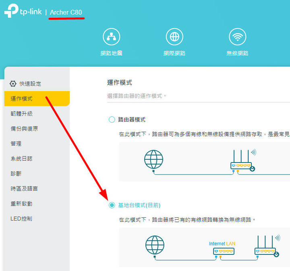Click the 網路地圖 tab label
The width and height of the screenshot is (290, 271).
(x=111, y=53)
